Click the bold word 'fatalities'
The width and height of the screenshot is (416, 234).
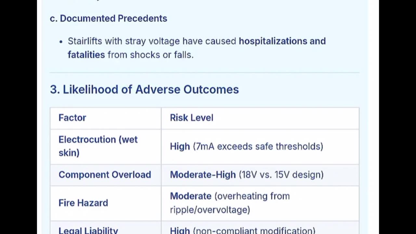(86, 55)
